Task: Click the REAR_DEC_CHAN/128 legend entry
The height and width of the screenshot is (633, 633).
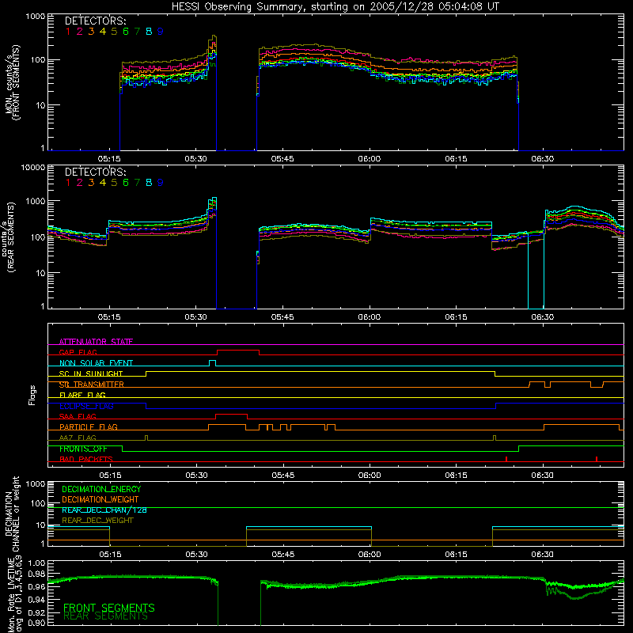Action: pos(104,510)
